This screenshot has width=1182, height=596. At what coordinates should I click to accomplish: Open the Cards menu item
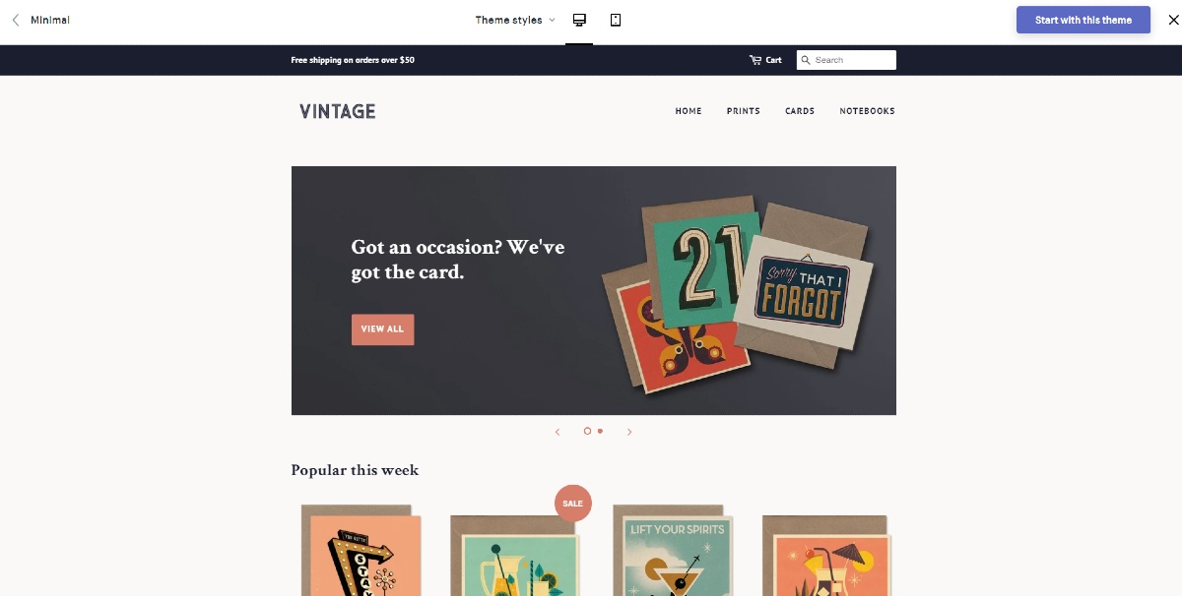point(800,111)
